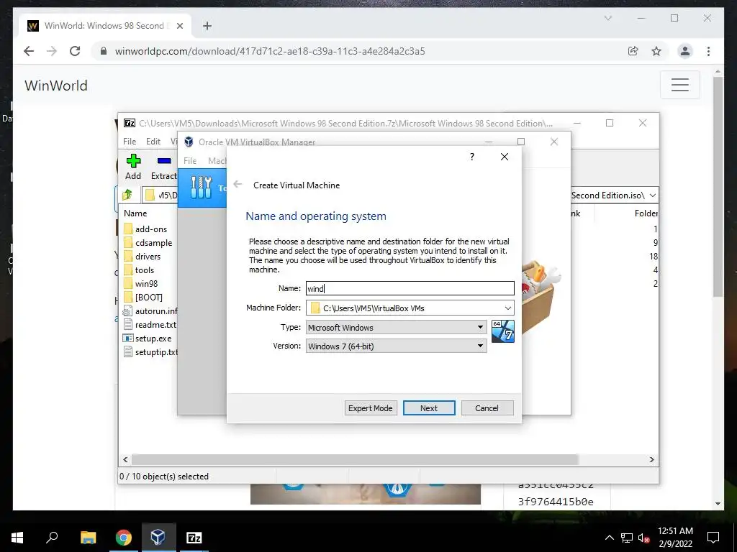This screenshot has height=552, width=737.
Task: Click the WinWorld site title
Action: 56,86
